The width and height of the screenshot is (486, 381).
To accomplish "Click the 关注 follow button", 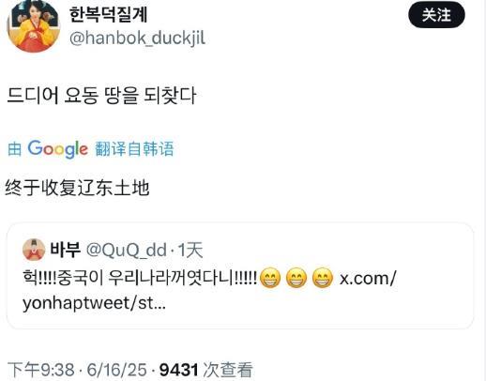I will point(436,15).
